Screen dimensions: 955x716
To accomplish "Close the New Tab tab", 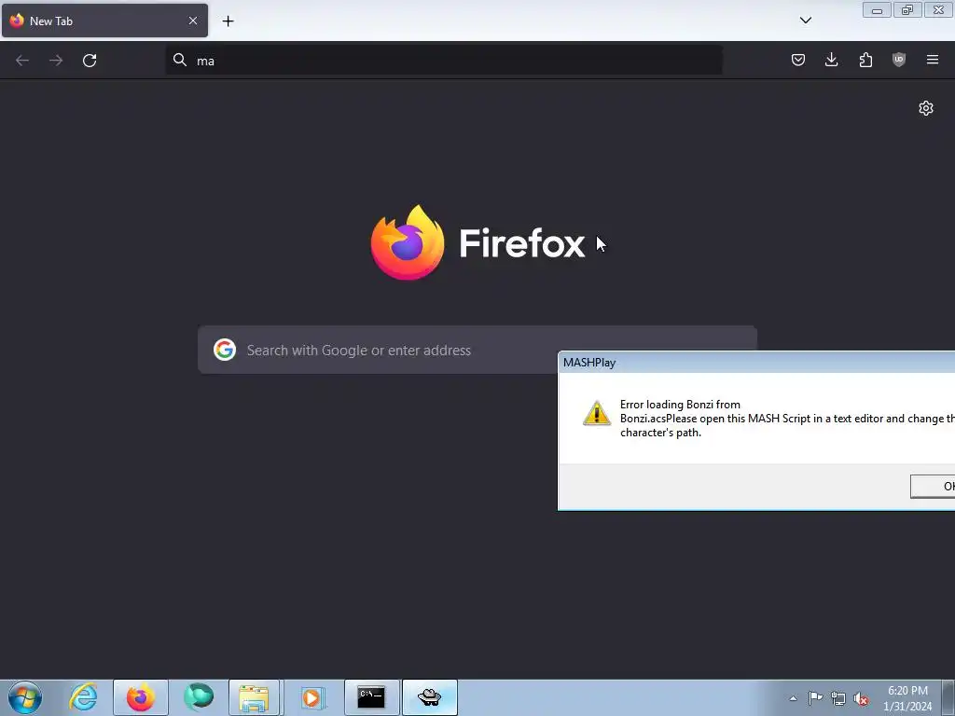I will pyautogui.click(x=193, y=21).
